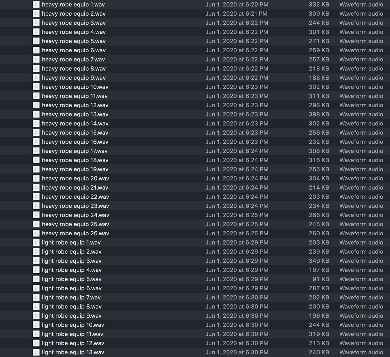The image size is (390, 357).
Task: Click the 240 KB size value
Action: click(319, 352)
